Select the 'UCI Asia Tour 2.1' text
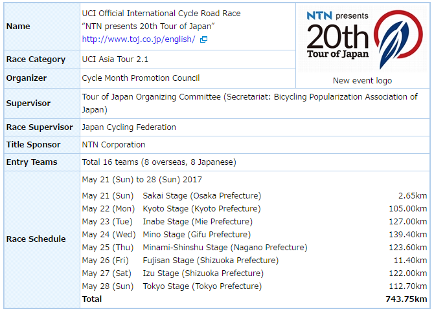 (x=116, y=59)
